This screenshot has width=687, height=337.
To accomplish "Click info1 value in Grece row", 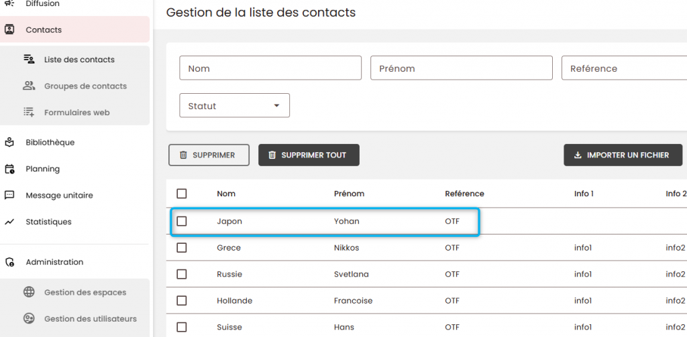I will 583,248.
